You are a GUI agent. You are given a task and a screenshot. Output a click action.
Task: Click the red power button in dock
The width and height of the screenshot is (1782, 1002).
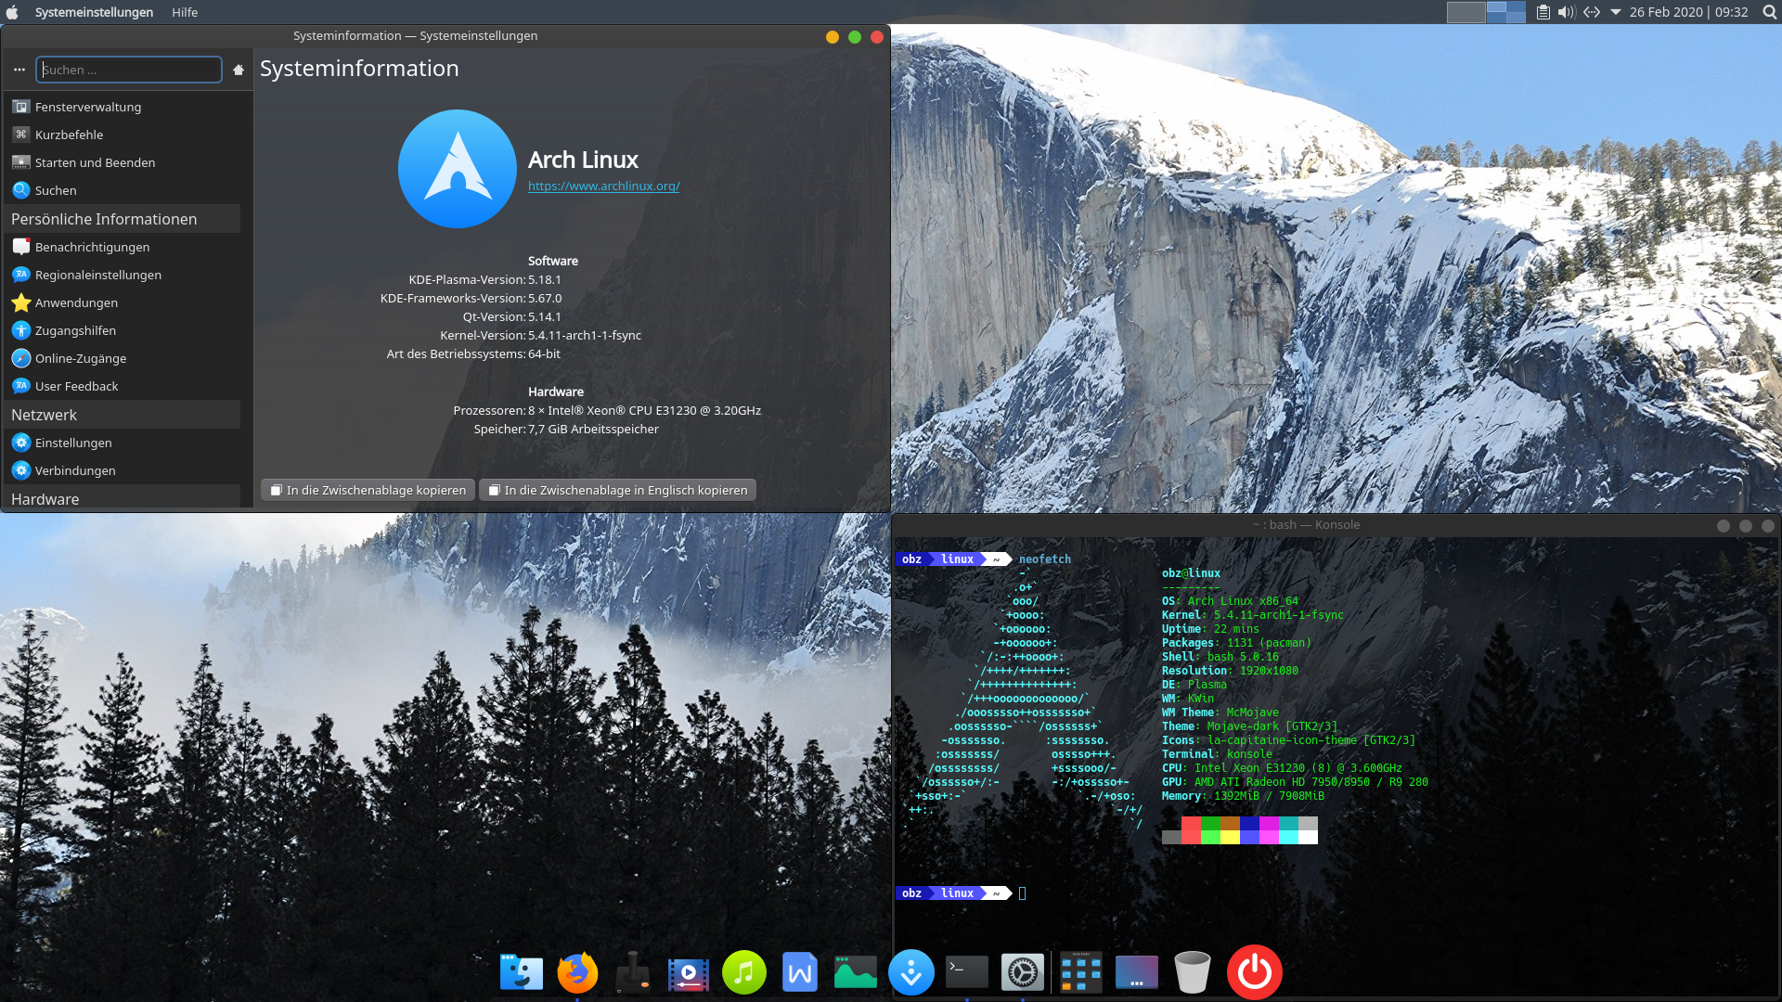pos(1254,972)
